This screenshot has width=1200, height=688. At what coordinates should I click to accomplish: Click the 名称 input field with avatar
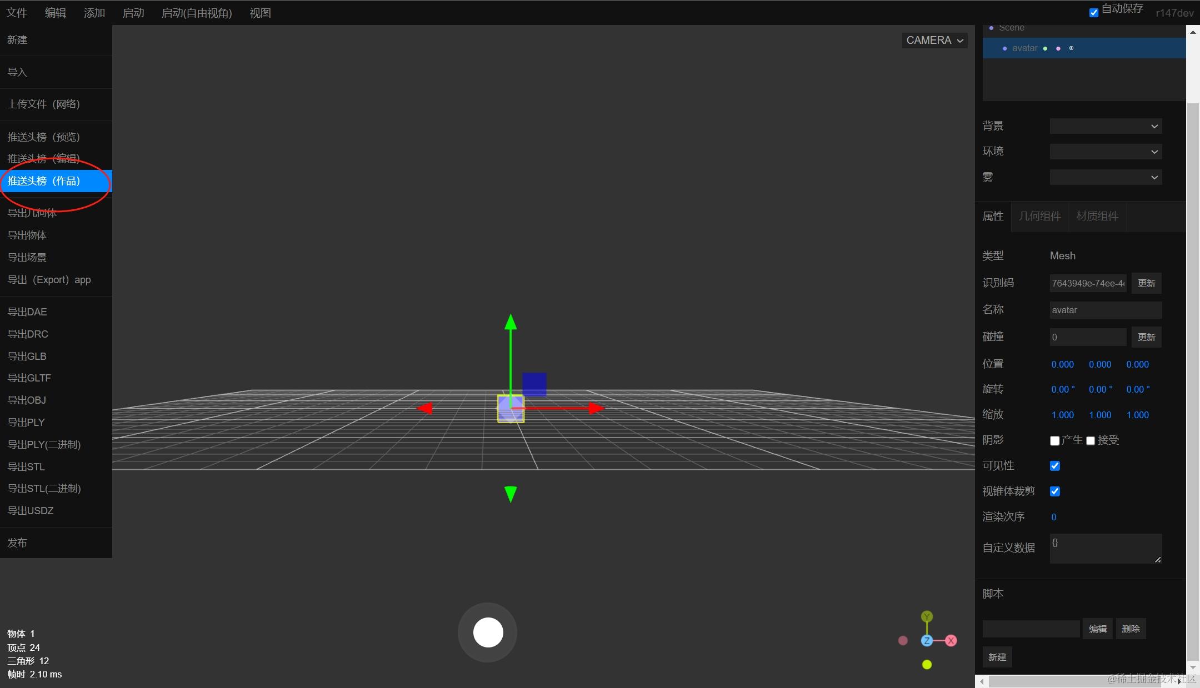click(1105, 310)
